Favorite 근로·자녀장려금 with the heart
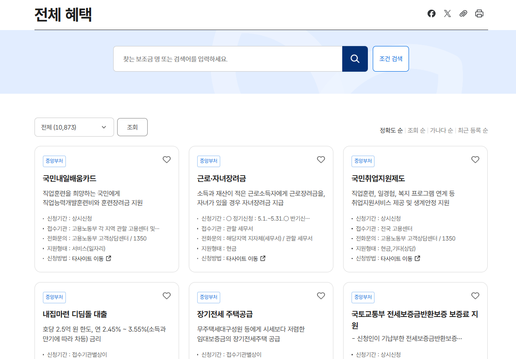 [x=321, y=160]
